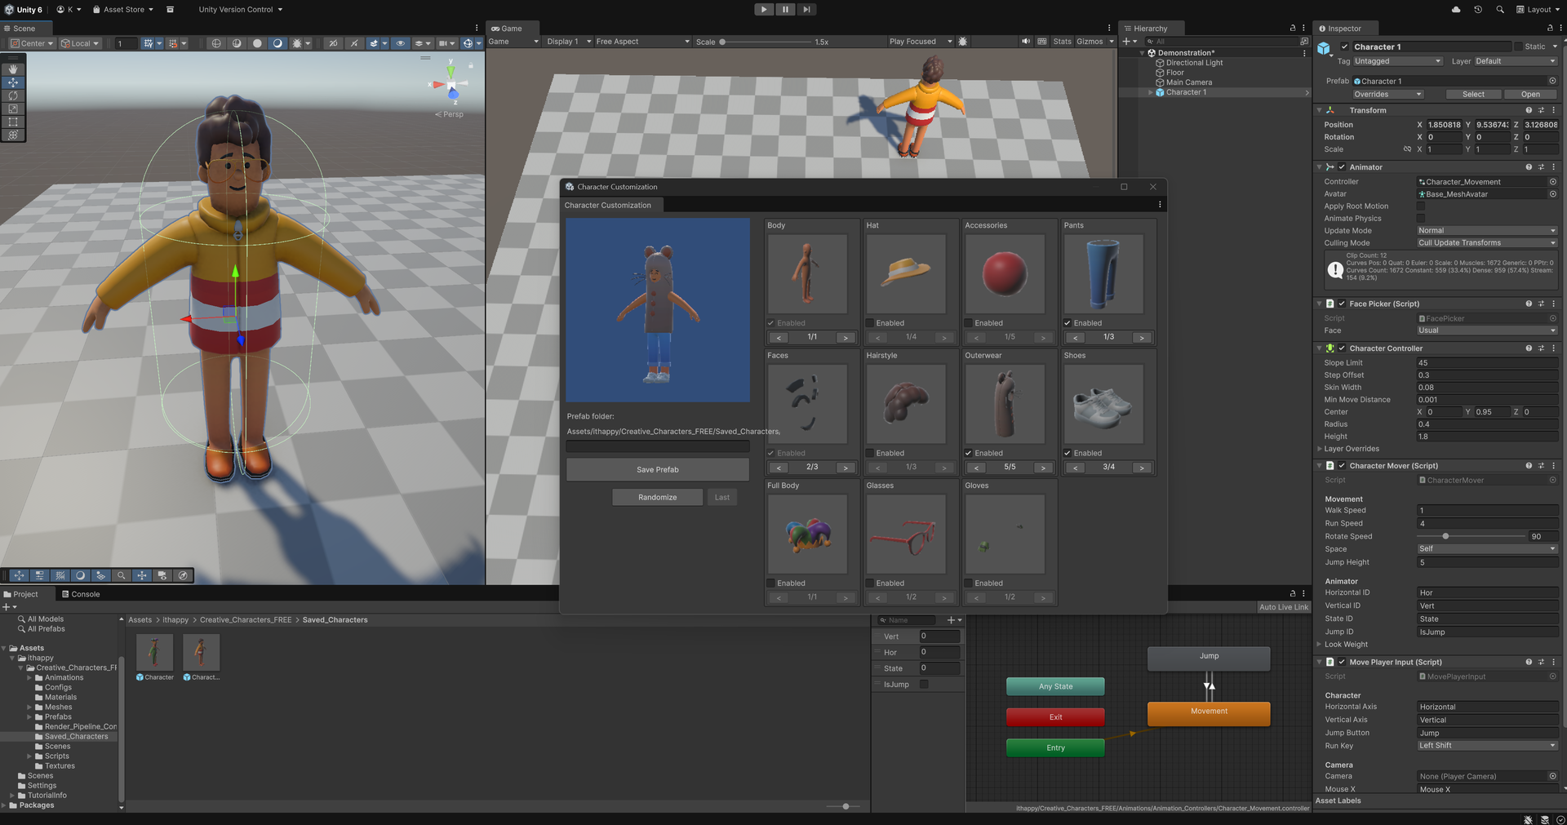1567x825 pixels.
Task: Expand Layer Overrides in Character Controller
Action: click(x=1320, y=449)
